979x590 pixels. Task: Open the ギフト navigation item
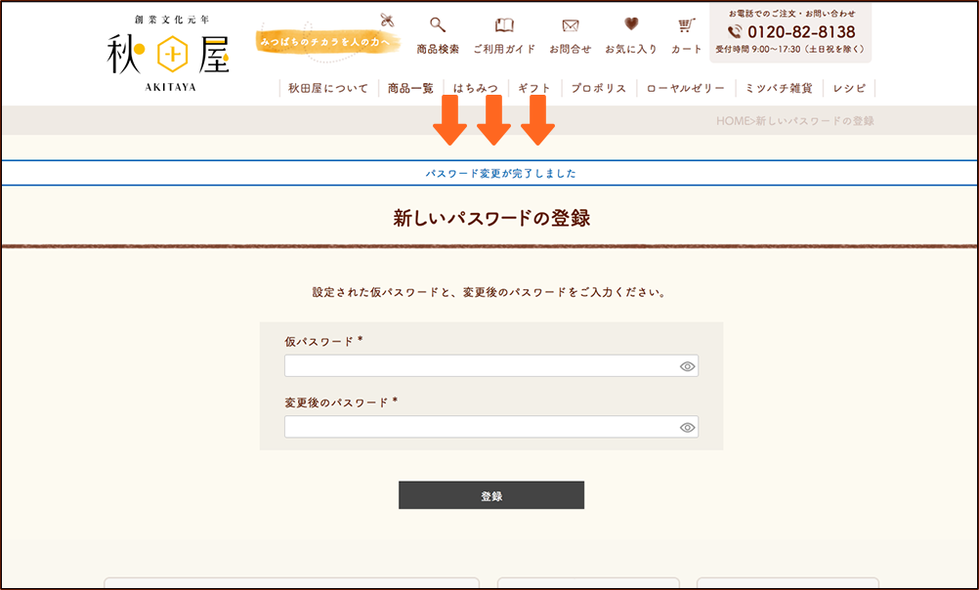coord(534,89)
